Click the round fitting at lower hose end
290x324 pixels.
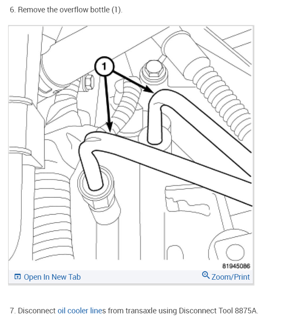pyautogui.click(x=96, y=183)
